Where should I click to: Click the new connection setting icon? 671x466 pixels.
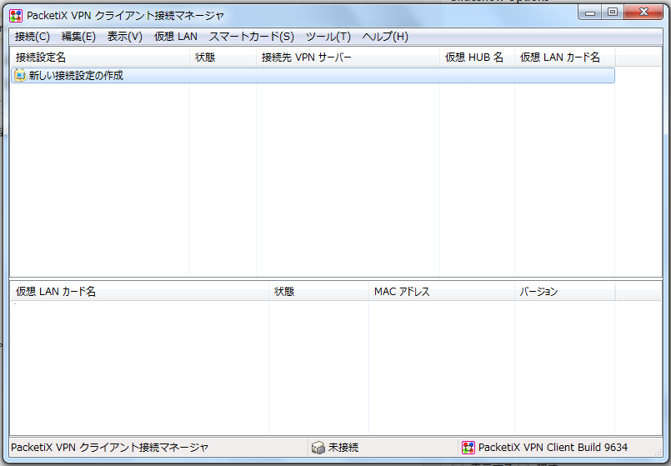pos(20,76)
